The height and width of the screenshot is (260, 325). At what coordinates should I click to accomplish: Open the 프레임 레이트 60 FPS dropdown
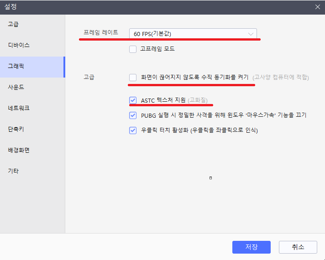[x=193, y=34]
